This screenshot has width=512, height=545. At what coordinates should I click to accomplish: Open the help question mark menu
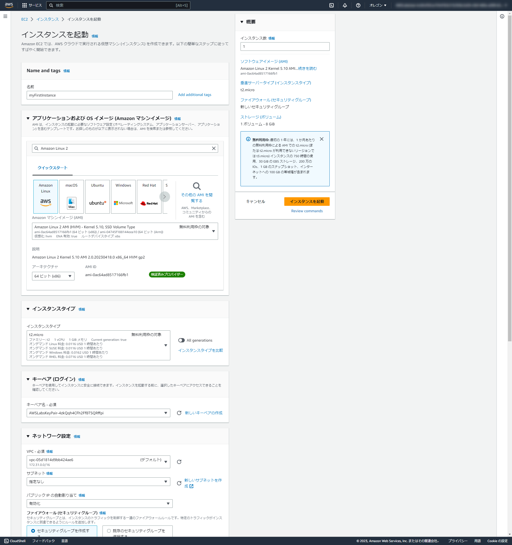coord(359,5)
